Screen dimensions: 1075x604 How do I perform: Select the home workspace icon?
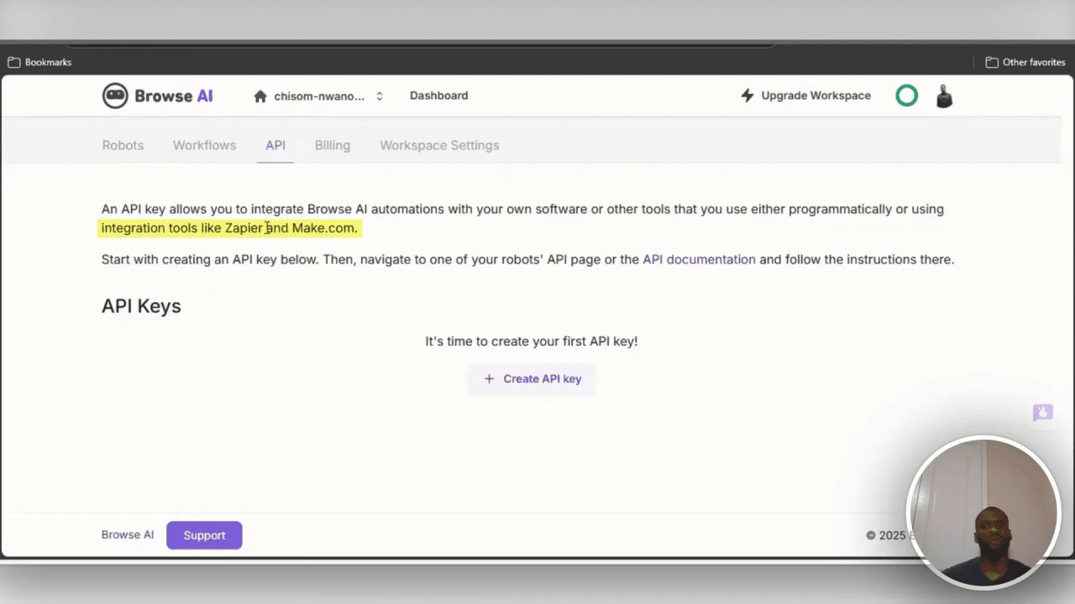[x=260, y=96]
